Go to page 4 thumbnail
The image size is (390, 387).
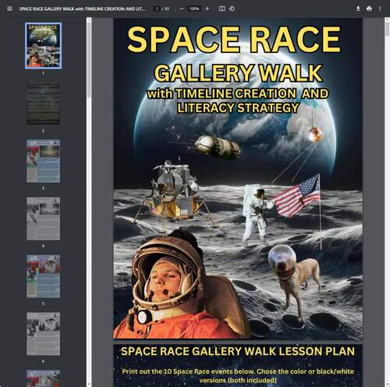[44, 218]
